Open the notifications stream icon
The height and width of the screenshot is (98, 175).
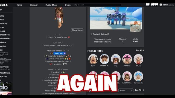[148, 5]
